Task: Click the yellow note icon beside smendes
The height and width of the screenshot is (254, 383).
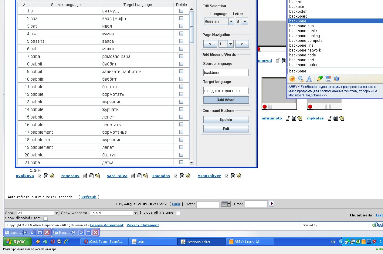Action: pos(188,176)
